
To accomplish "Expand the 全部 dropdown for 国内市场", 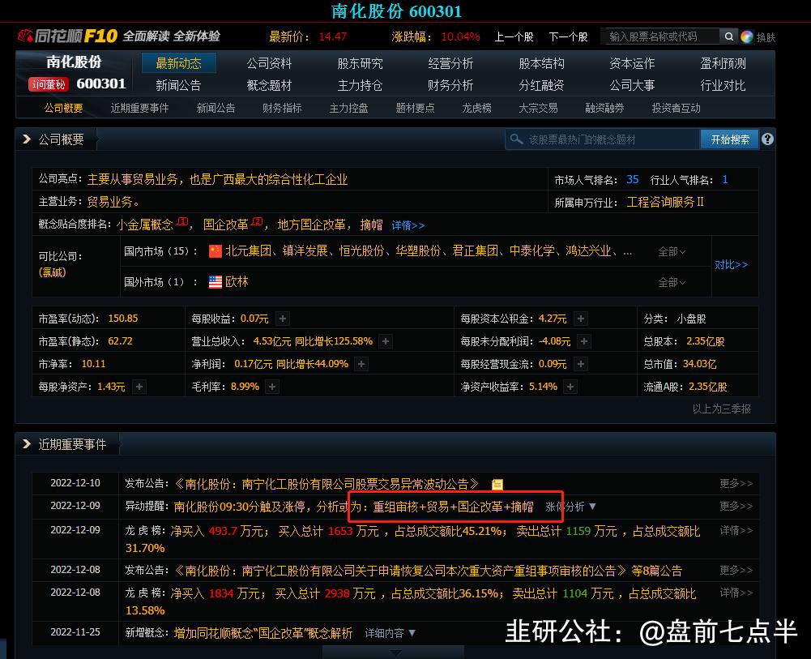I will coord(672,251).
